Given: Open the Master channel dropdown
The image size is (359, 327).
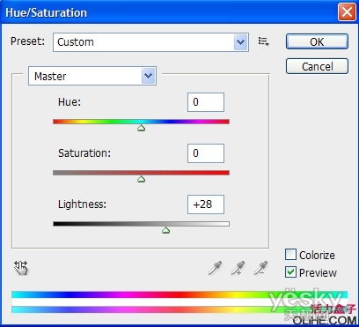Looking at the screenshot, I should coord(92,76).
